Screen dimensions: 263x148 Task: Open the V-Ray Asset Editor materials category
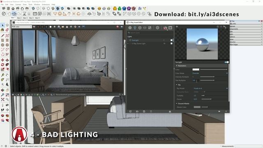(130, 28)
